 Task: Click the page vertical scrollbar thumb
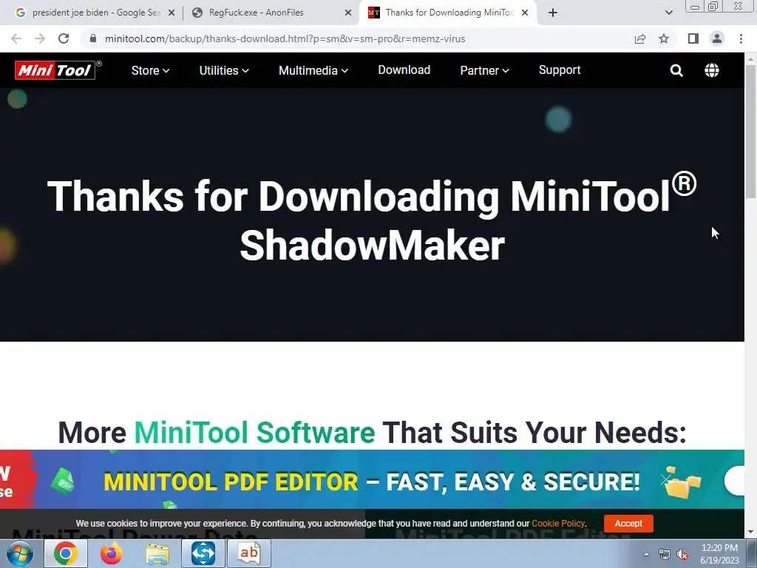pyautogui.click(x=750, y=131)
